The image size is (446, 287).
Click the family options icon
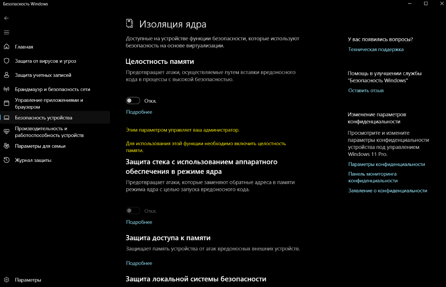tap(6, 146)
